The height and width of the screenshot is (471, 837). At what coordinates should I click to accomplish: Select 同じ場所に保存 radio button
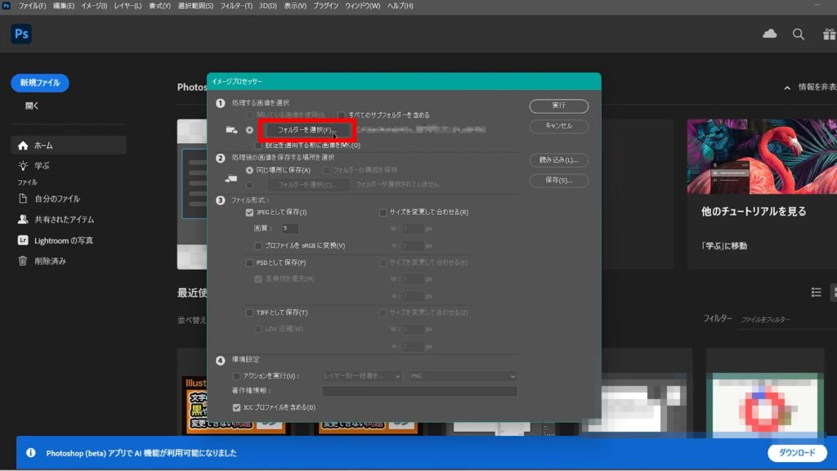pyautogui.click(x=249, y=170)
